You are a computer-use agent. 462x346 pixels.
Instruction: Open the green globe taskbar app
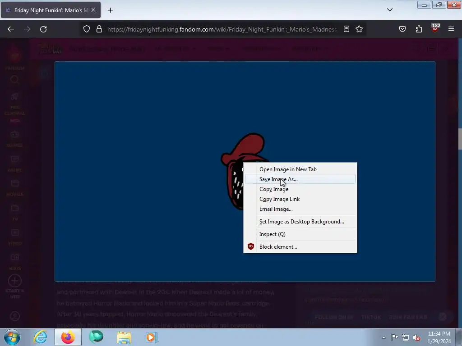pos(96,337)
